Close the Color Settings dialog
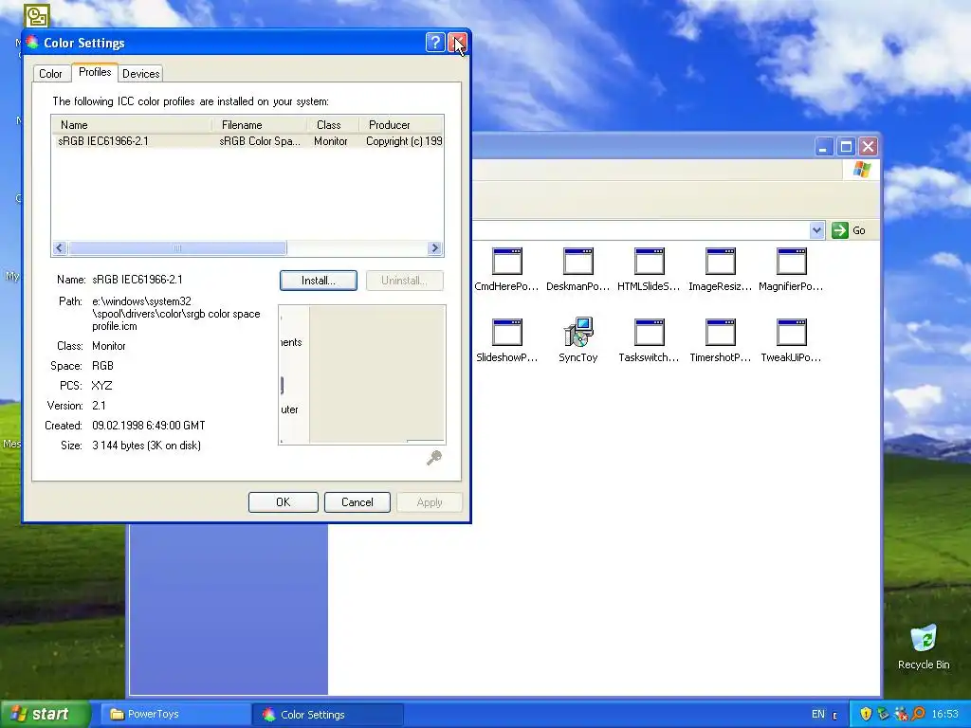 458,42
